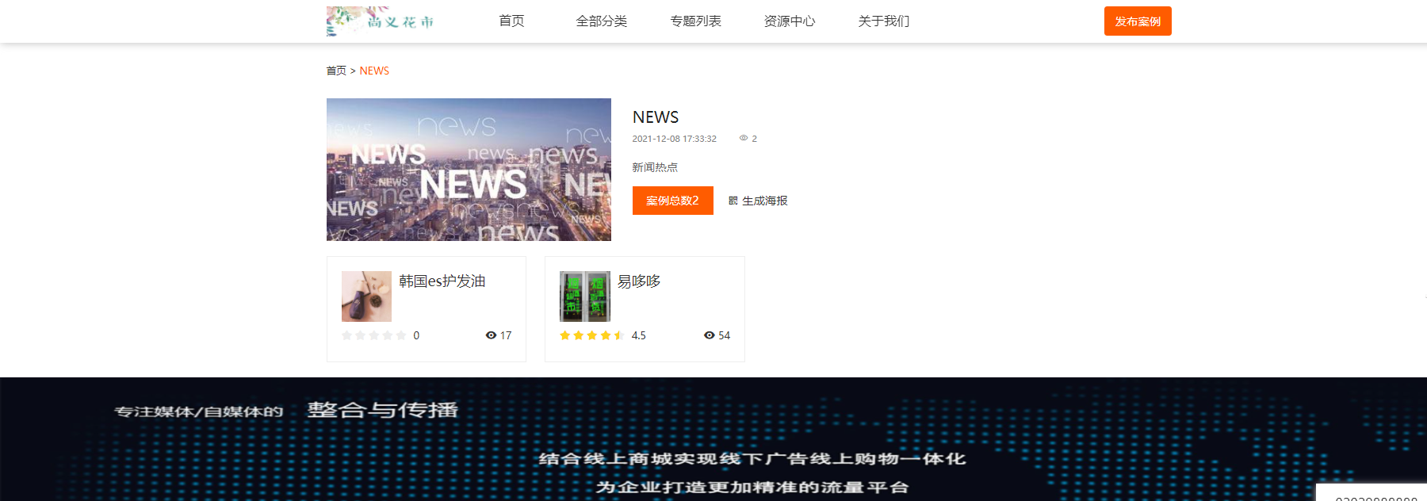
Task: Click the eye icon next to NEWS view count
Action: [x=744, y=138]
